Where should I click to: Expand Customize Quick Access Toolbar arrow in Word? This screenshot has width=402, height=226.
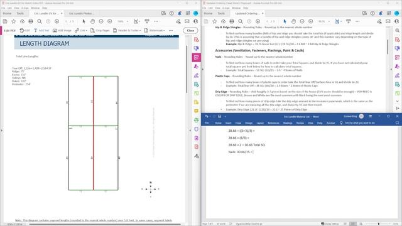pos(225,117)
